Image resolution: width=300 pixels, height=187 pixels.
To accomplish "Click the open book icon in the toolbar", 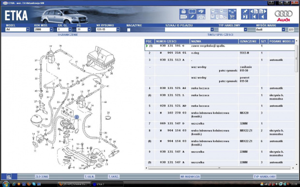I will (x=192, y=12).
